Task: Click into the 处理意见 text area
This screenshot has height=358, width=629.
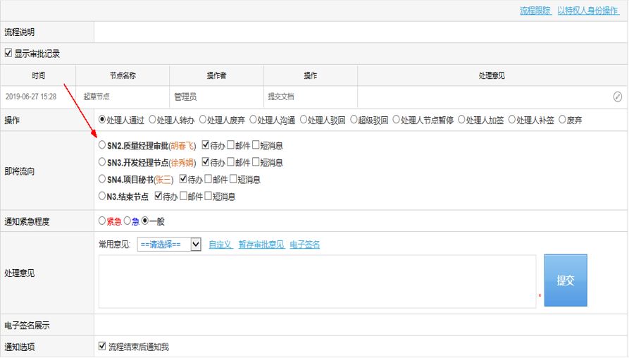Action: point(317,281)
